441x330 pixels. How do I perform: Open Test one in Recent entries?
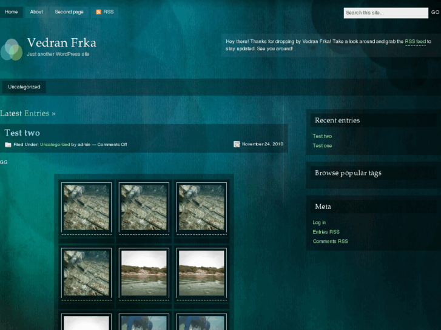(x=322, y=146)
